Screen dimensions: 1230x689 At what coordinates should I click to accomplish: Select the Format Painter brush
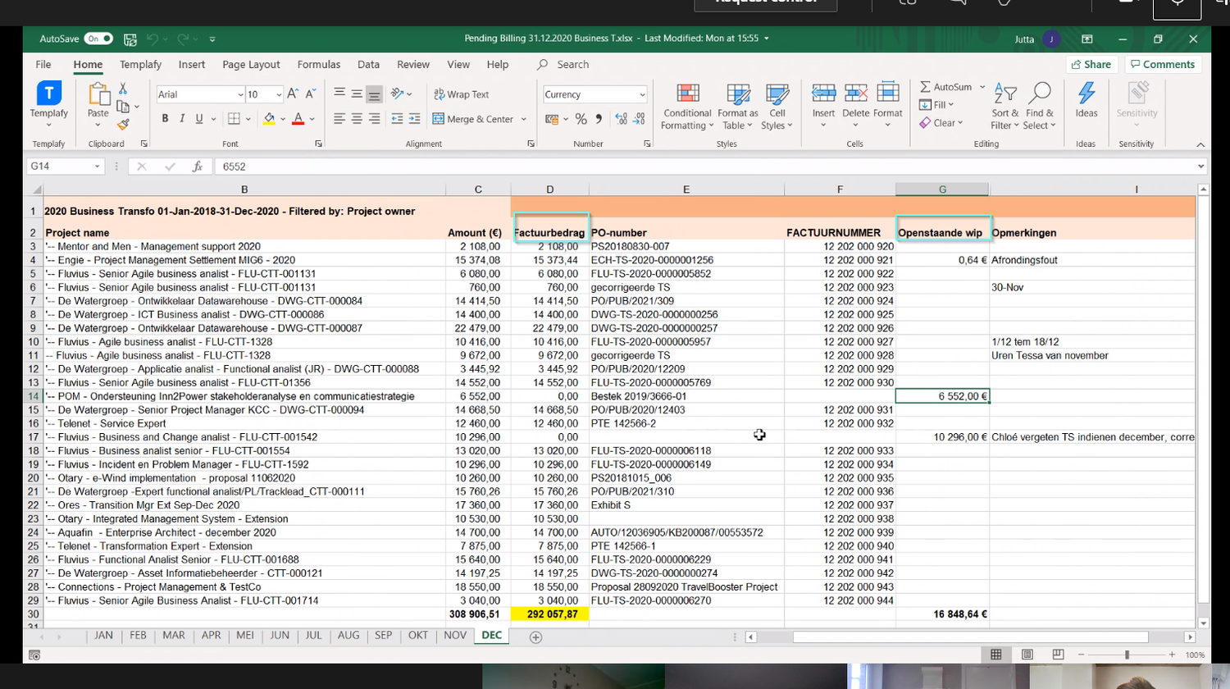(x=123, y=125)
